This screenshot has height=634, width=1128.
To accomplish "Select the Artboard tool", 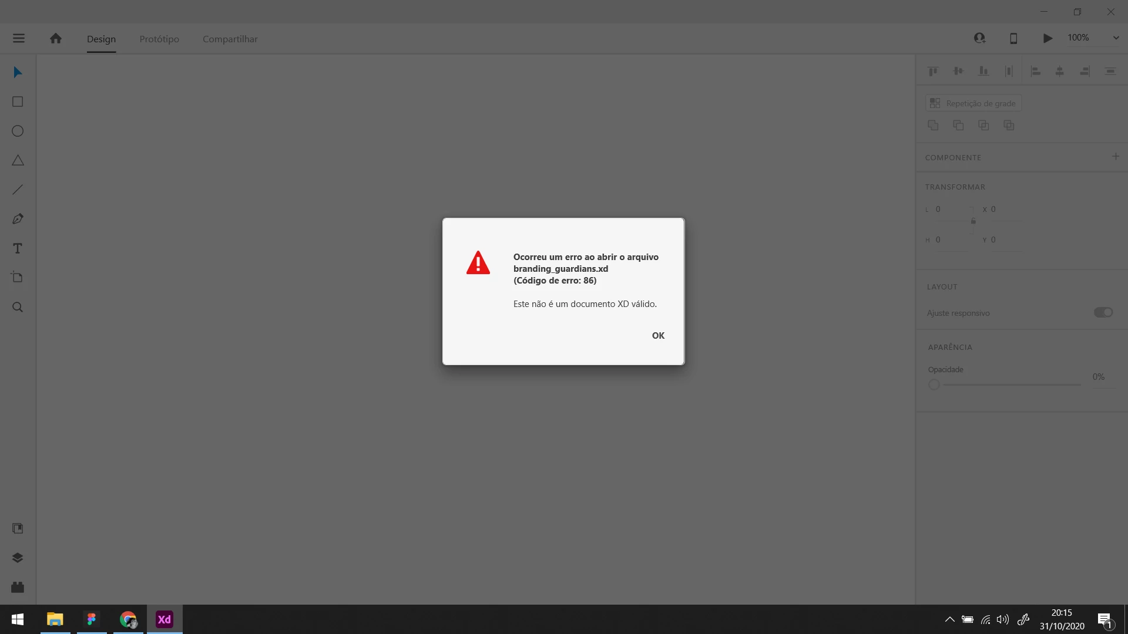I will pyautogui.click(x=18, y=278).
